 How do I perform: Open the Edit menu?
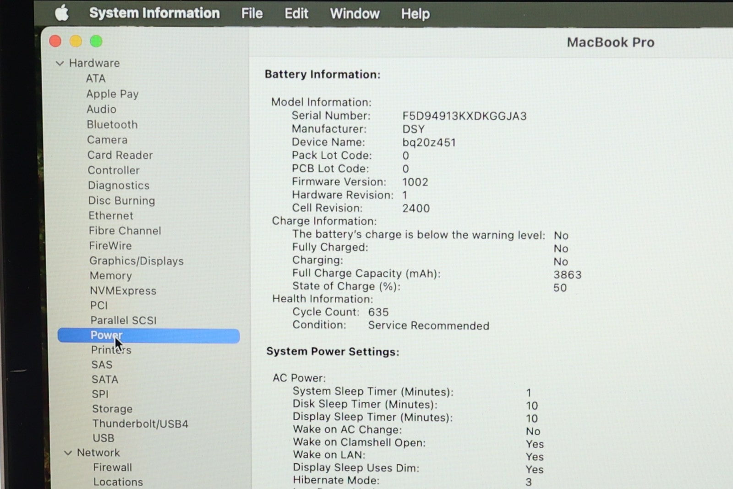point(296,14)
